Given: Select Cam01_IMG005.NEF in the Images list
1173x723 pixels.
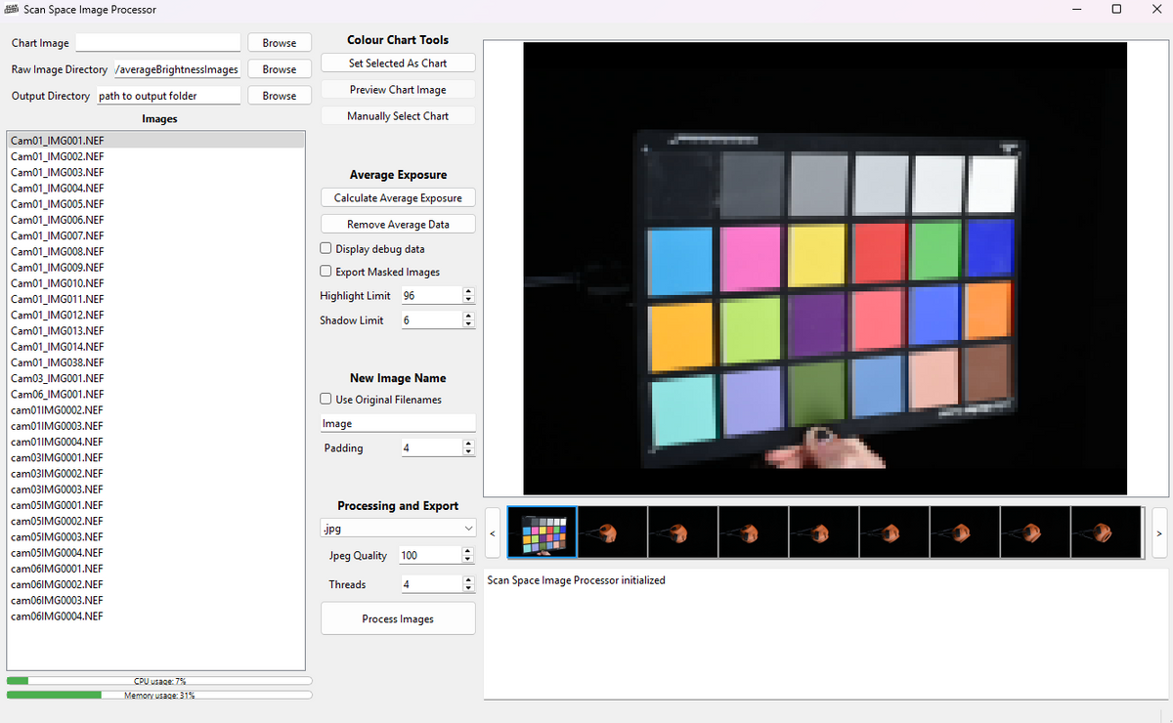Looking at the screenshot, I should (x=156, y=204).
